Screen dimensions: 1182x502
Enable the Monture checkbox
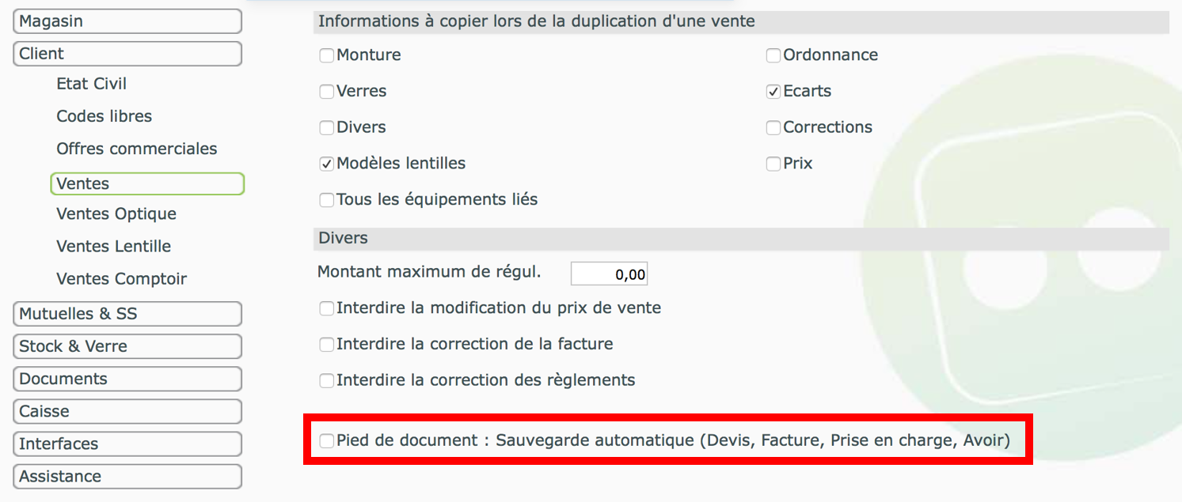tap(327, 55)
